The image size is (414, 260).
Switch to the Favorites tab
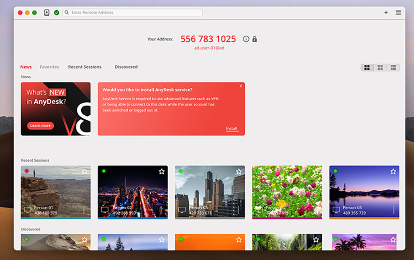[x=49, y=67]
